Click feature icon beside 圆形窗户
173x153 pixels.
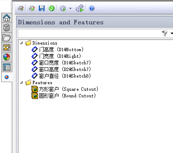point(35,96)
